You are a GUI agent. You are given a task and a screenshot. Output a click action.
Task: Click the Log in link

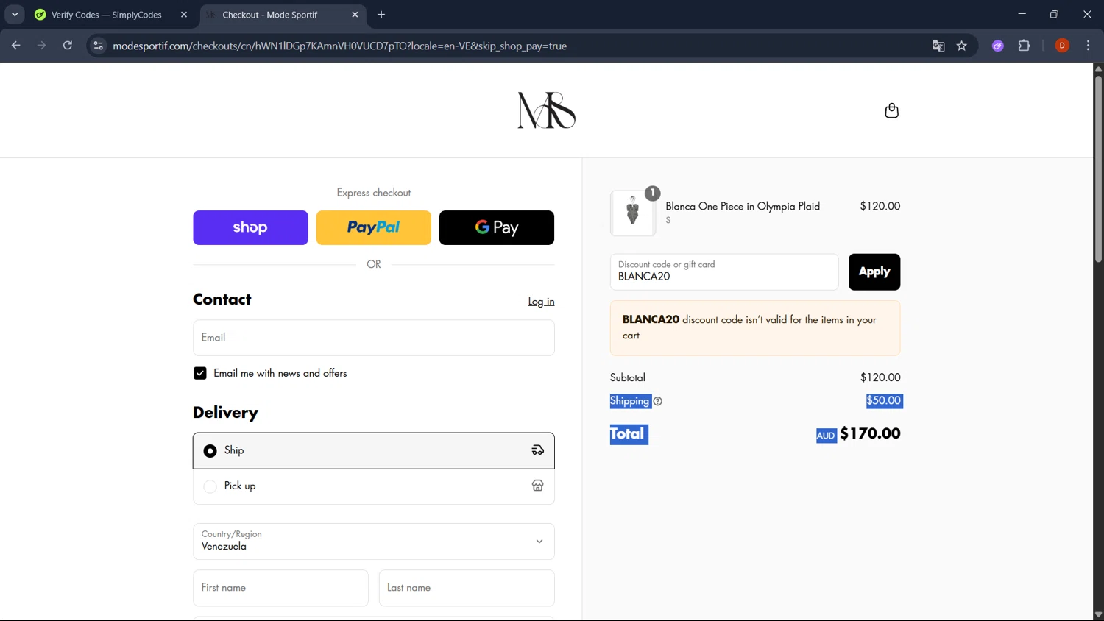tap(541, 301)
